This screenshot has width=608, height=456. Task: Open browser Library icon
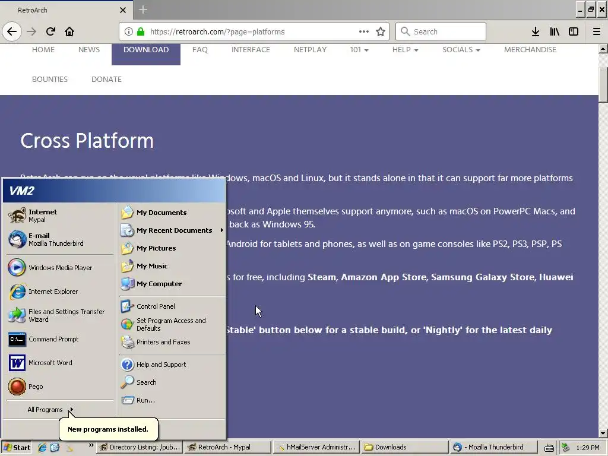tap(555, 32)
